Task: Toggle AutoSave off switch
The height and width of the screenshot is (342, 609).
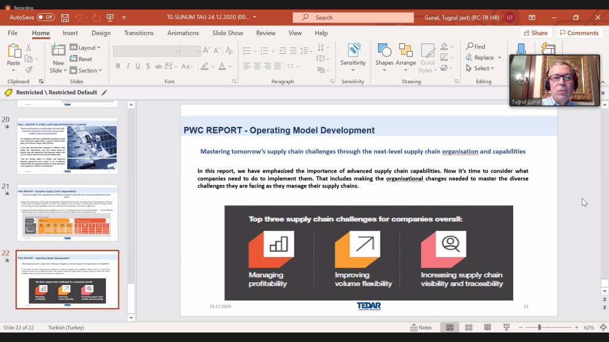Action: coord(45,17)
